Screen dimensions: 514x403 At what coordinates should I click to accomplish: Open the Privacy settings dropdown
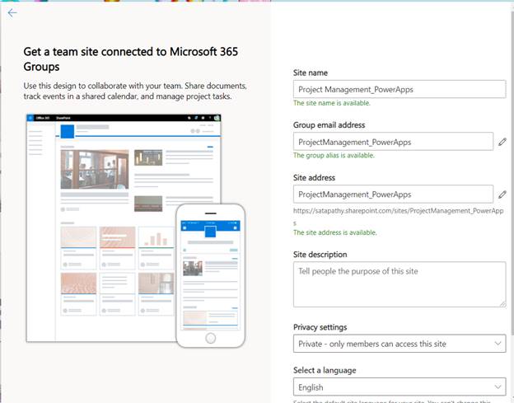[400, 344]
